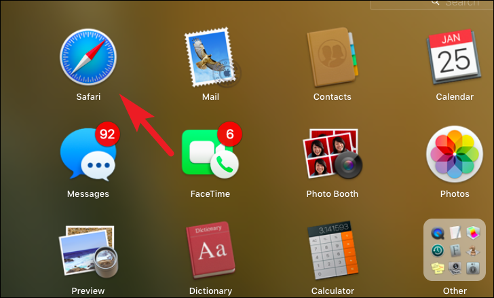This screenshot has width=494, height=298.
Task: Click the Photos label text
Action: (455, 193)
